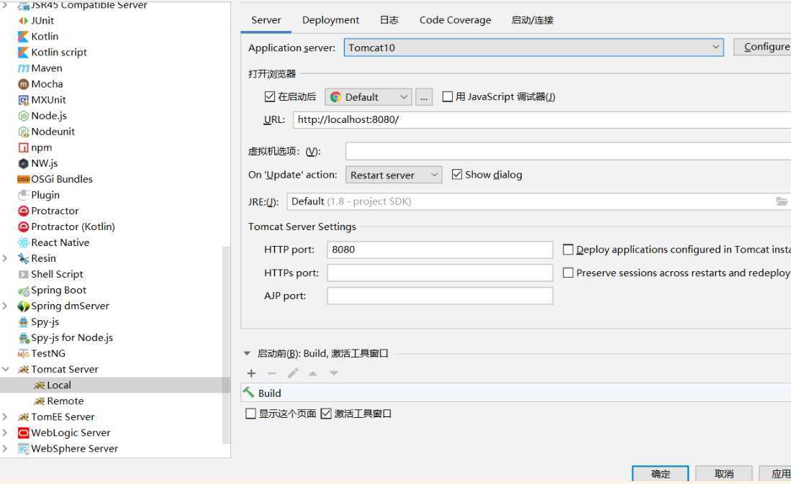Click the OSGi Bundles icon
791x484 pixels.
click(23, 179)
